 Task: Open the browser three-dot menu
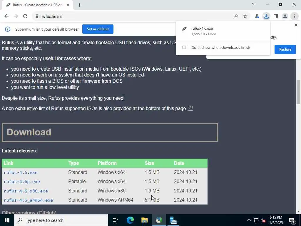[x=295, y=16]
